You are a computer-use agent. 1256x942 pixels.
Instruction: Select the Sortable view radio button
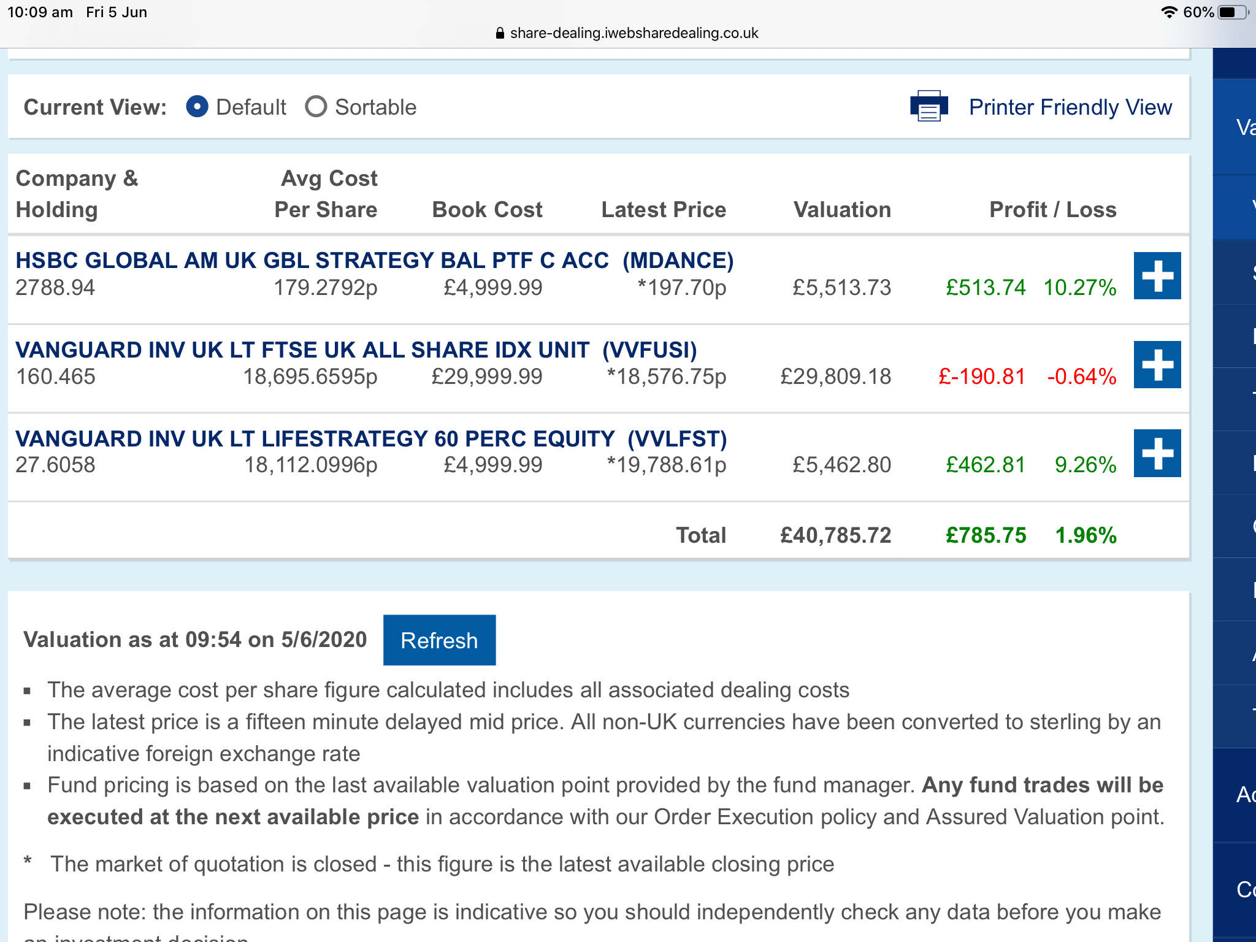[316, 107]
